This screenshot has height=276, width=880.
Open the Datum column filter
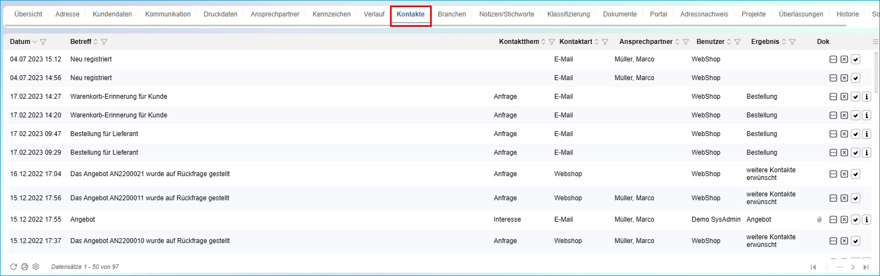click(43, 42)
